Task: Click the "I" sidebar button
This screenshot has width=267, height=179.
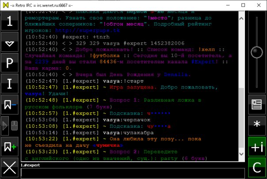Action: (x=10, y=84)
